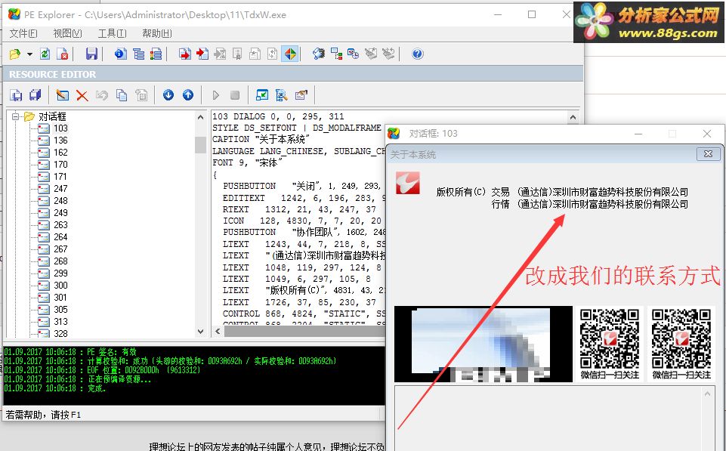Image resolution: width=726 pixels, height=451 pixels.
Task: Open the Export viewer (red arrow leaving page)
Action: coord(185,54)
